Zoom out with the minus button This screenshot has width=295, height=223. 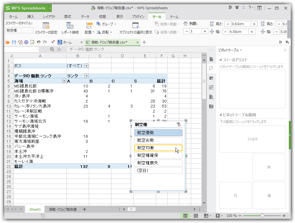tap(240, 216)
